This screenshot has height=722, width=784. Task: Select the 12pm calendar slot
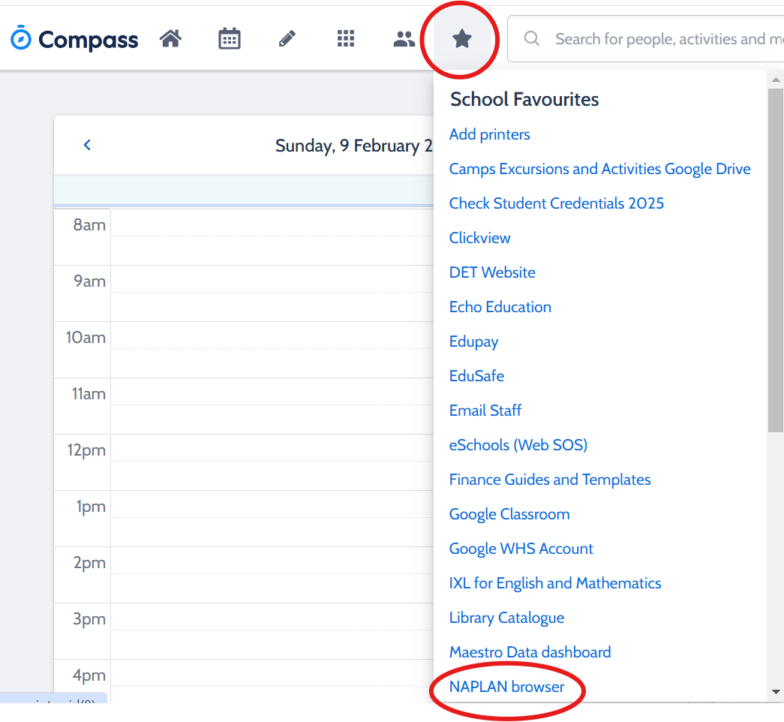tap(272, 462)
